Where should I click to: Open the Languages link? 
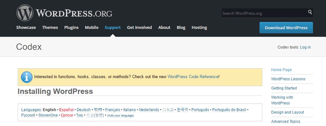[x=31, y=110]
